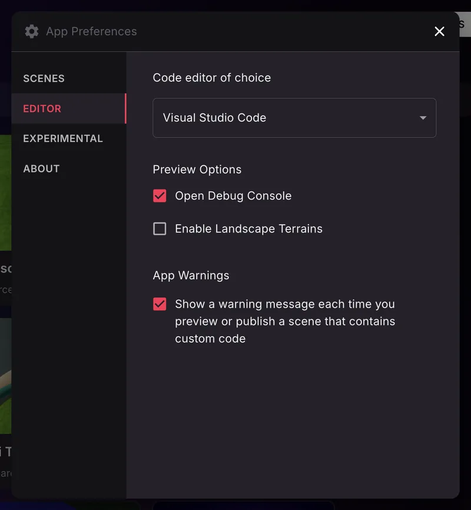471x510 pixels.
Task: Select the Editor preferences tab
Action: click(x=69, y=109)
